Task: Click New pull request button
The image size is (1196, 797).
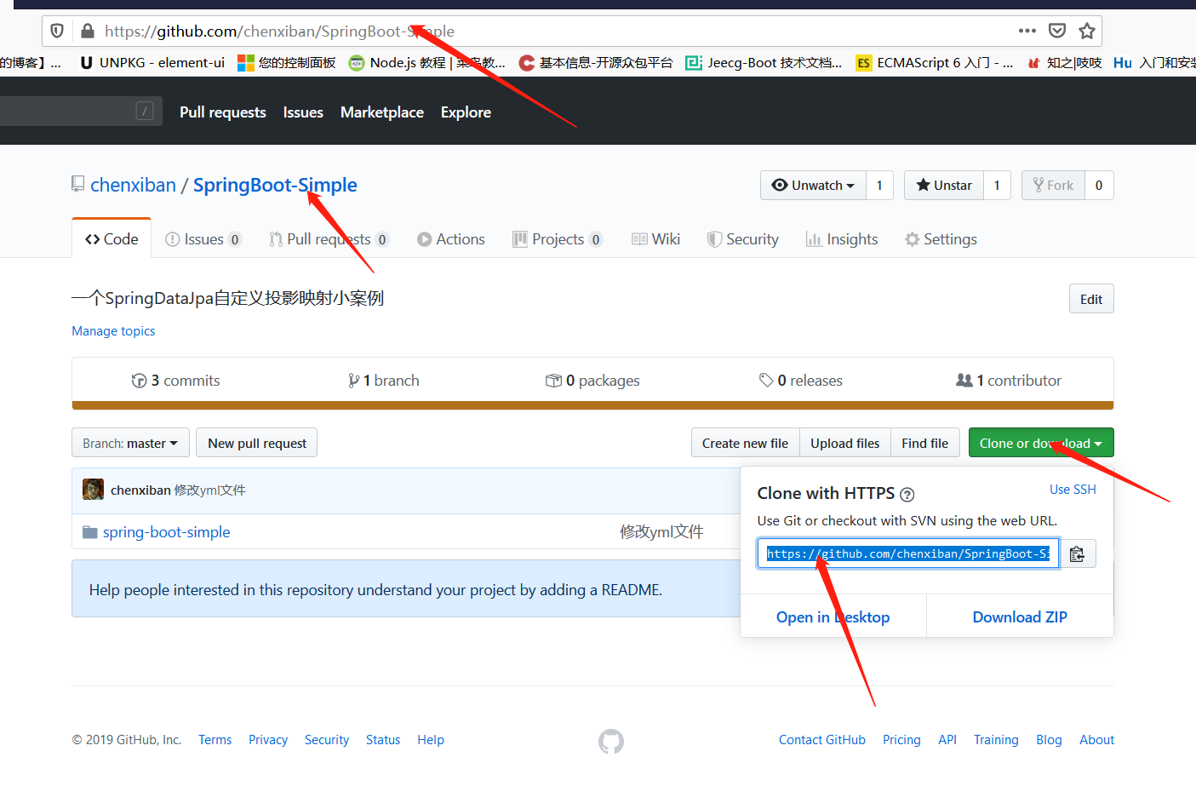Action: (x=257, y=443)
